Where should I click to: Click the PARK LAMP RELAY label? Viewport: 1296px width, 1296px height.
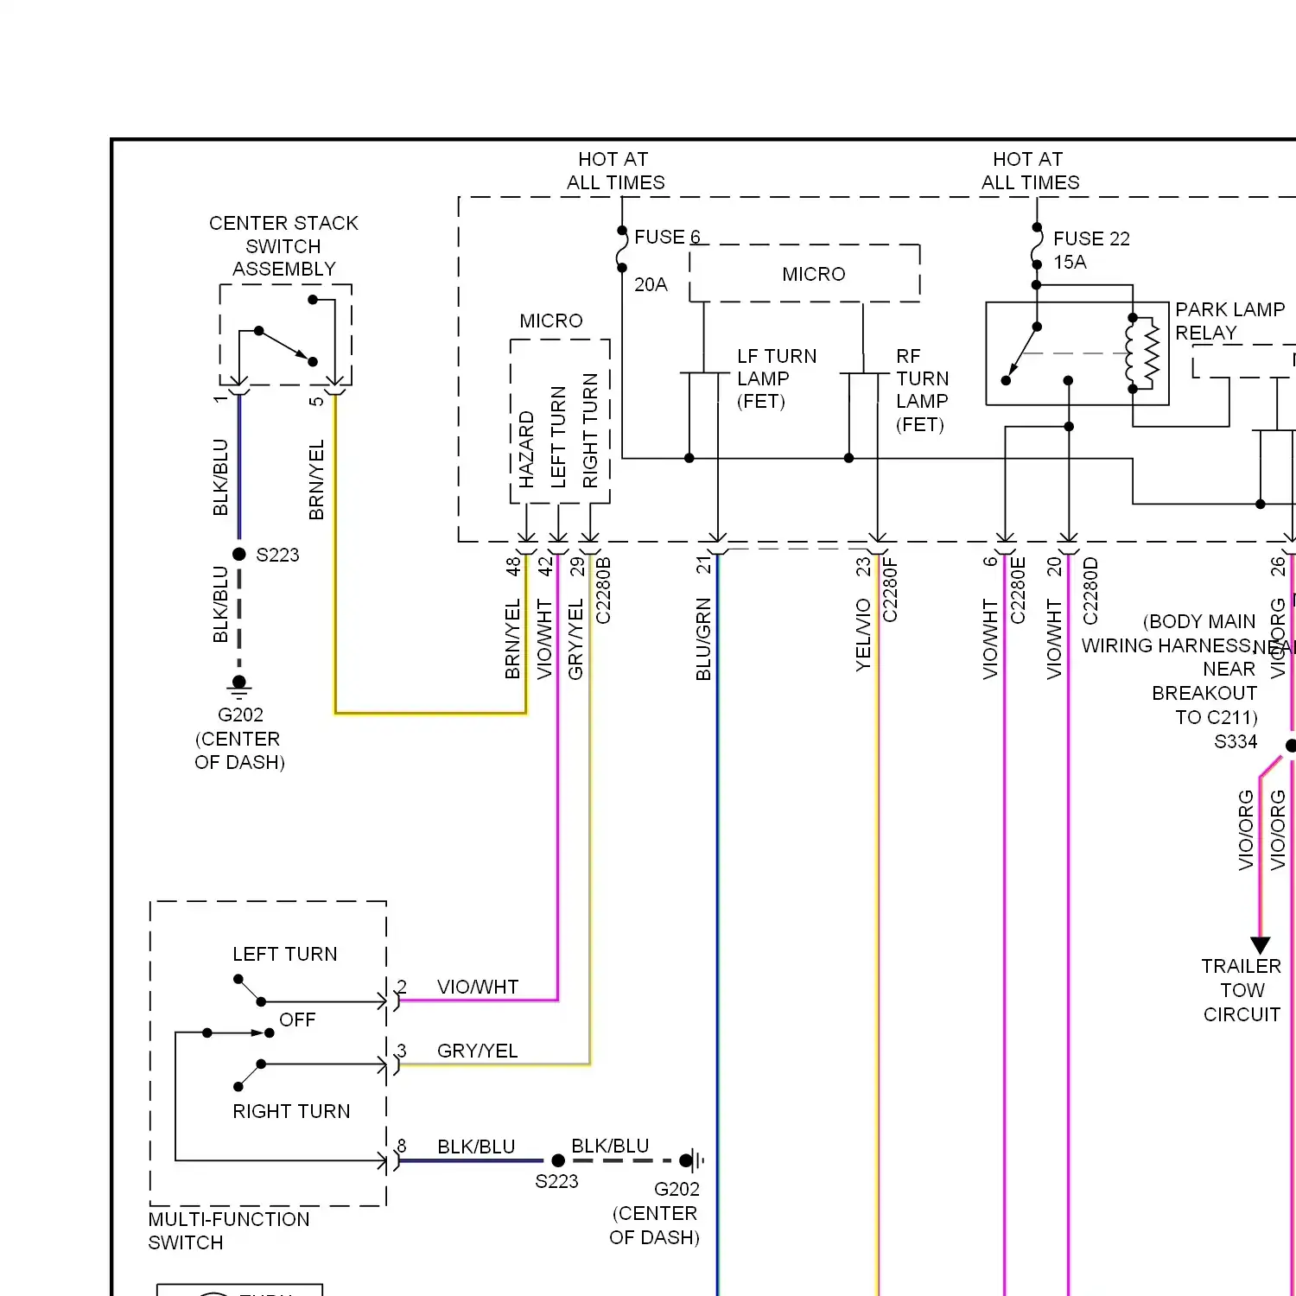tap(1229, 321)
